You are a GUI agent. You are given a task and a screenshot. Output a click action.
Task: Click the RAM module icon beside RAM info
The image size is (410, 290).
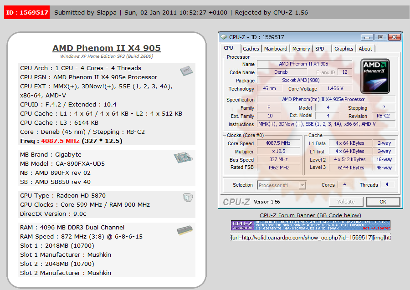pyautogui.click(x=184, y=230)
